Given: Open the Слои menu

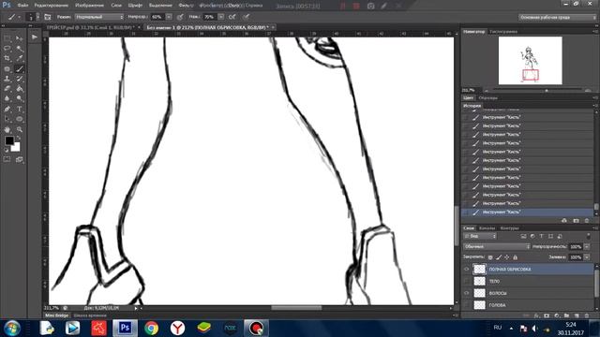Looking at the screenshot, I should point(116,6).
